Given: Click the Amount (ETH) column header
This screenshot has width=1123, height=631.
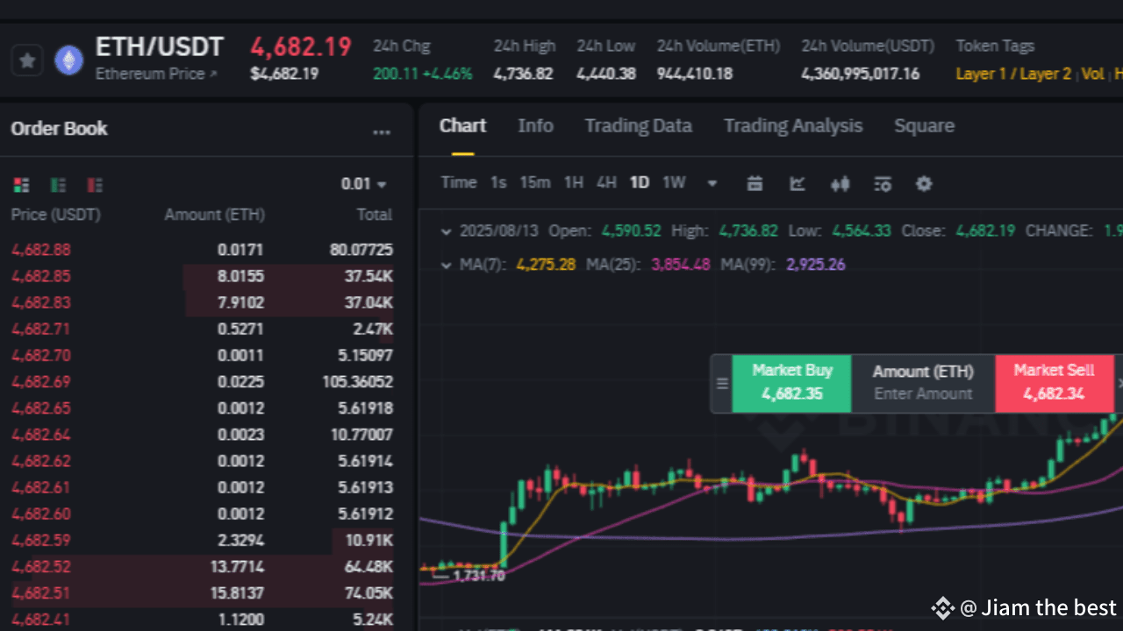Looking at the screenshot, I should pyautogui.click(x=214, y=215).
